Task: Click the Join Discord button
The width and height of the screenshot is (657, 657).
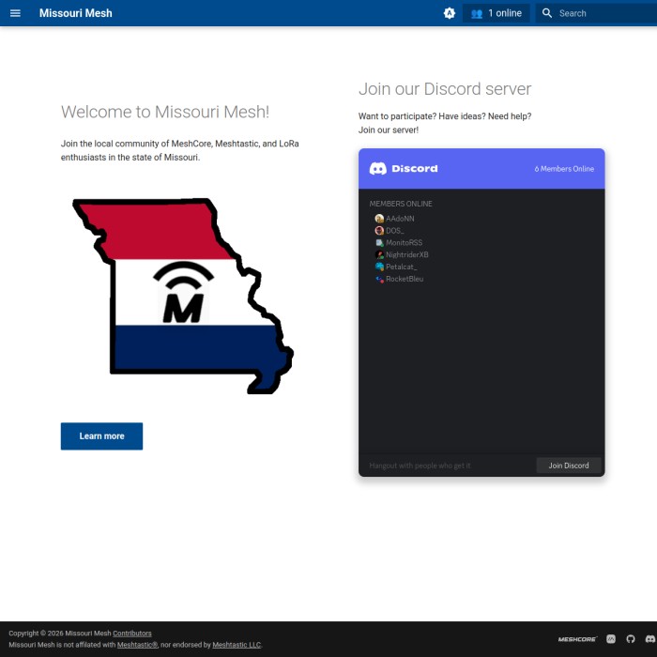Action: tap(569, 466)
